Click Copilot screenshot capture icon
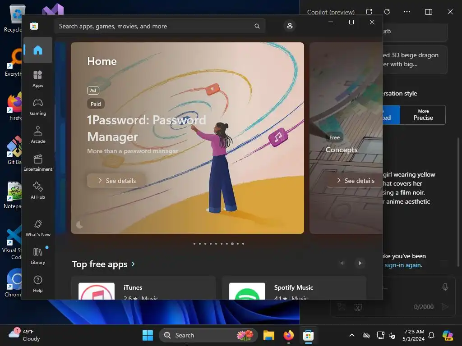The height and width of the screenshot is (346, 462). pyautogui.click(x=357, y=307)
